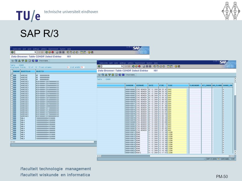Click green Back arrow in back window toolbar
Image resolution: width=242 pixels, height=181 pixels.
47,52
